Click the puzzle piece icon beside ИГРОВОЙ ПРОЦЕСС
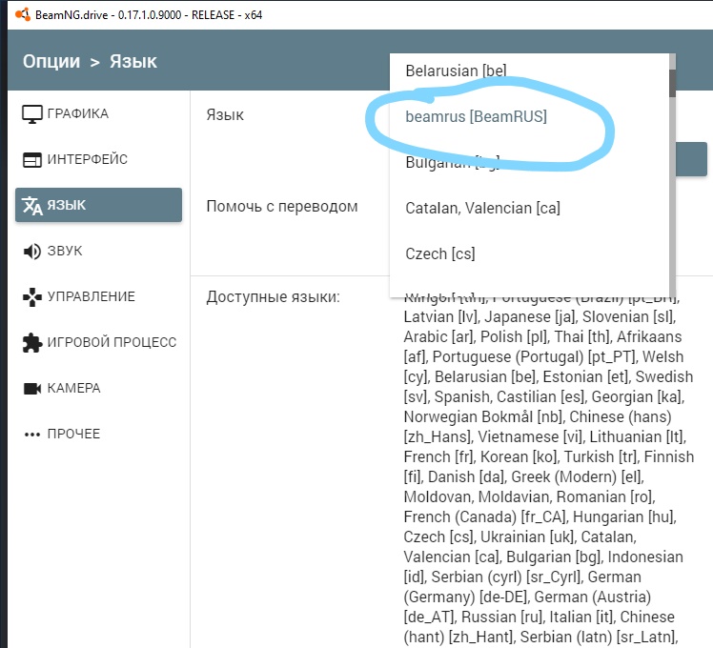The height and width of the screenshot is (648, 713). [31, 342]
